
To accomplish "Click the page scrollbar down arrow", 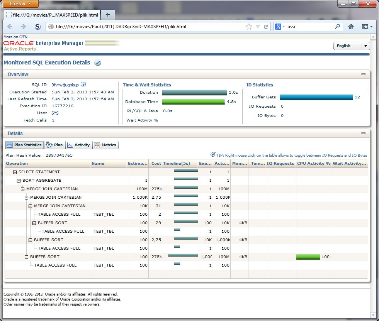I will [373, 315].
